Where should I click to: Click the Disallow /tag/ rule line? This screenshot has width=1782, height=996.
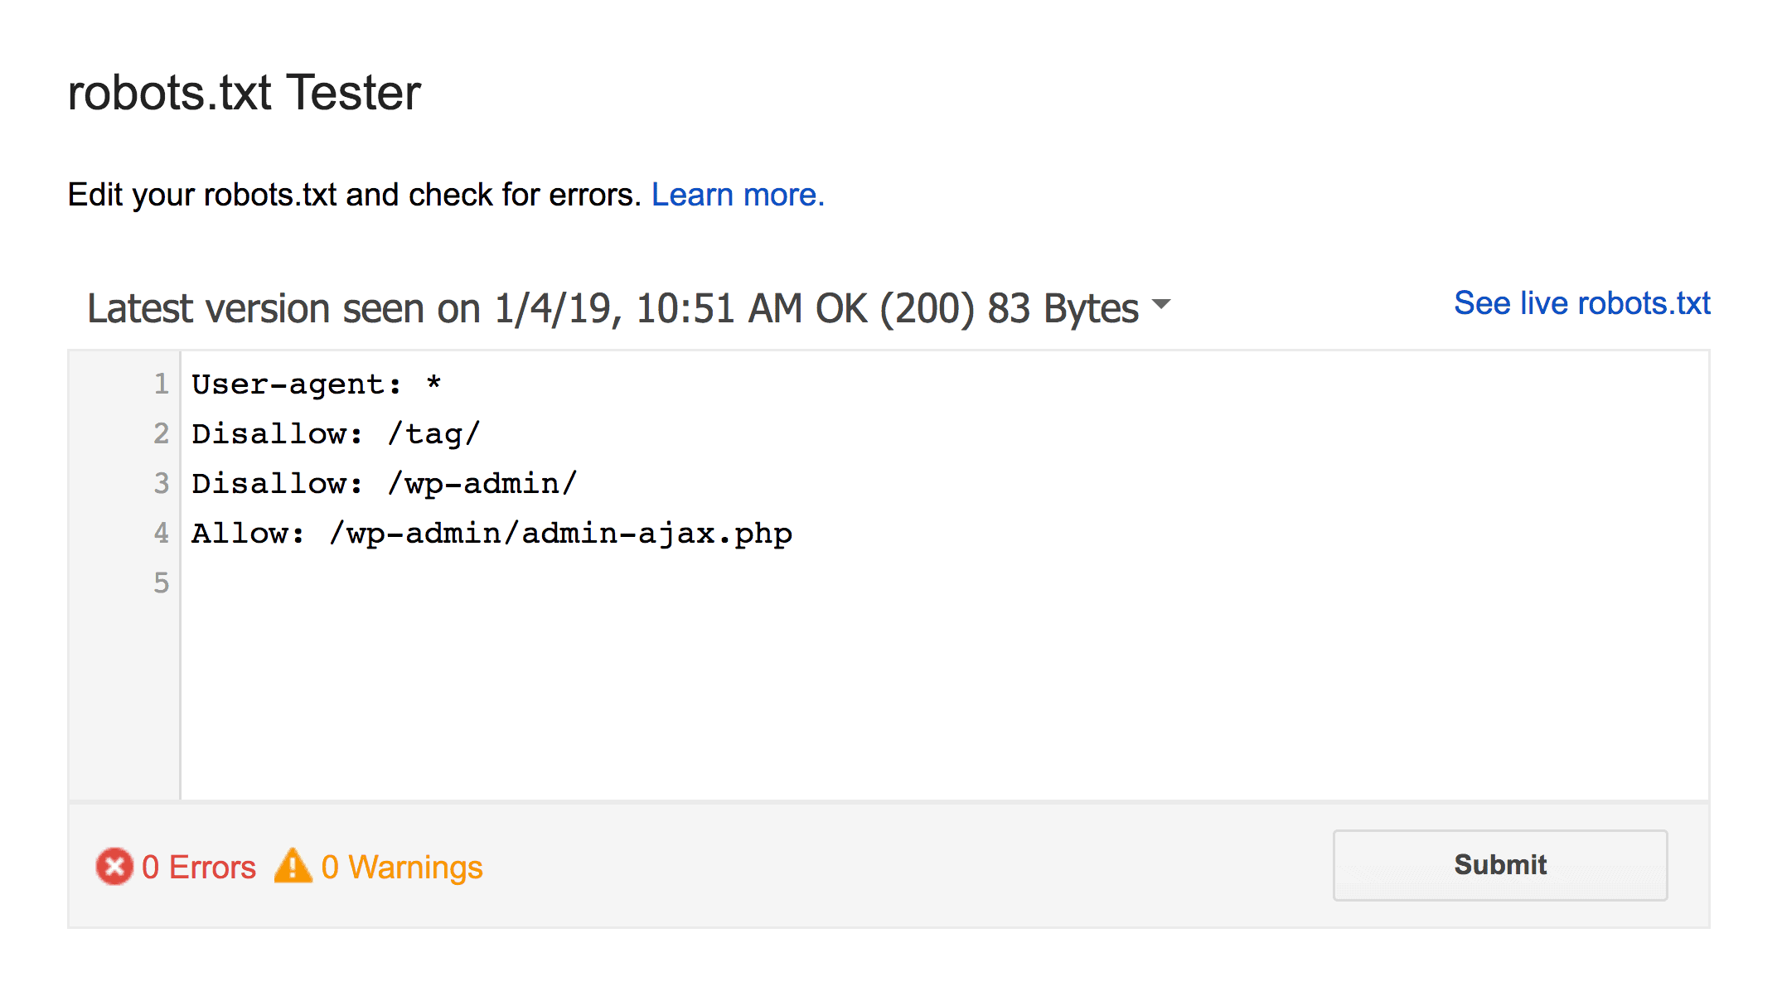(x=335, y=433)
